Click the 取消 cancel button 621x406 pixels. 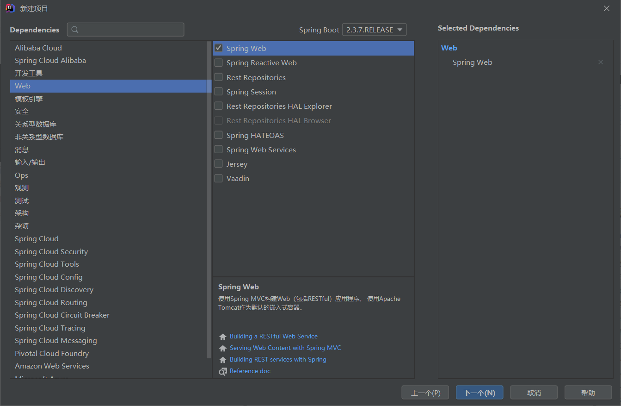point(534,393)
